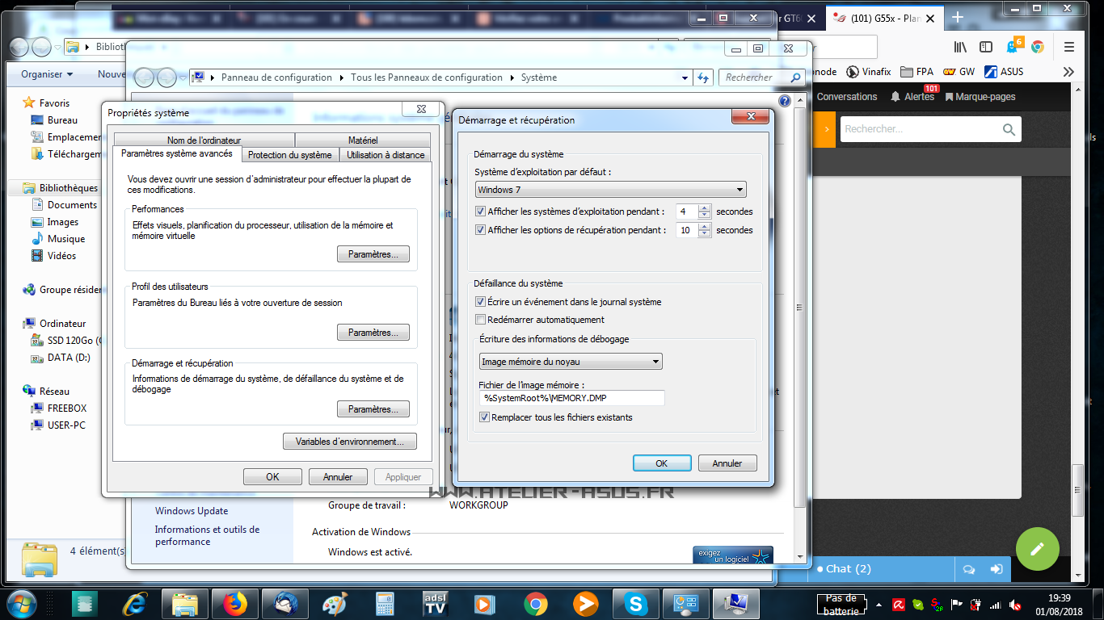
Task: Click the memory dump file path field
Action: [x=571, y=398]
